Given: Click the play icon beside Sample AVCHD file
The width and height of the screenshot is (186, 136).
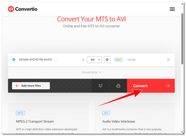Looking at the screenshot, I should (14, 59).
